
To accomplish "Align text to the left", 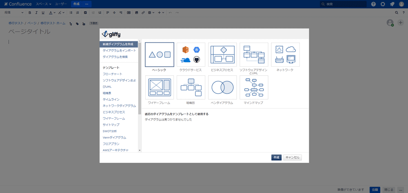I will click(x=107, y=13).
